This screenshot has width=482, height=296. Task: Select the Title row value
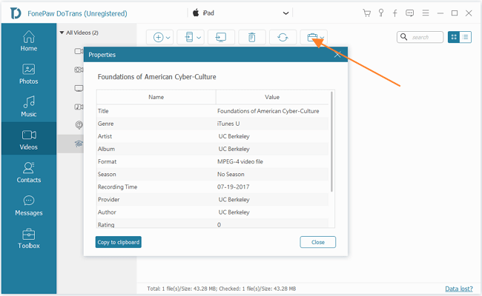(x=268, y=111)
